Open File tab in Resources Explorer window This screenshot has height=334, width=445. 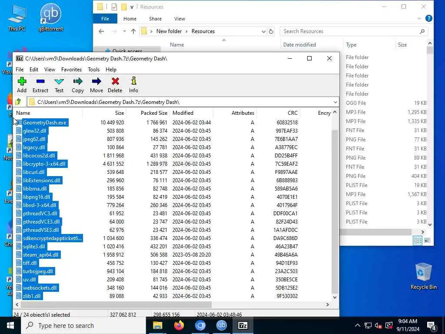(x=105, y=19)
